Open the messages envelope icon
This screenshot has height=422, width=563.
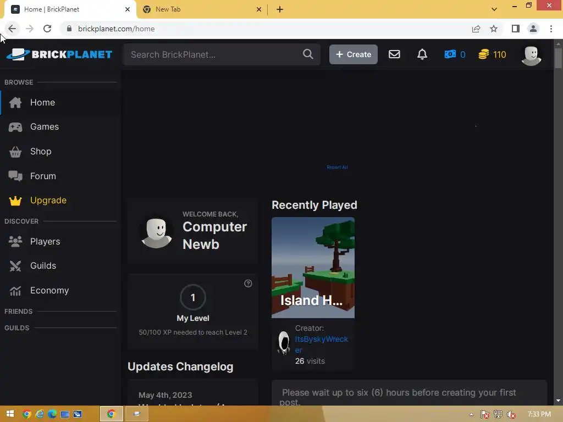394,54
